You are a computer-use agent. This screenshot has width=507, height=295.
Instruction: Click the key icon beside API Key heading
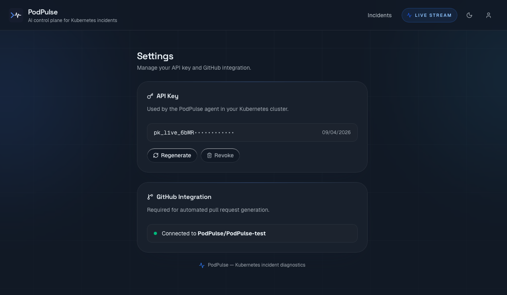[x=150, y=96]
